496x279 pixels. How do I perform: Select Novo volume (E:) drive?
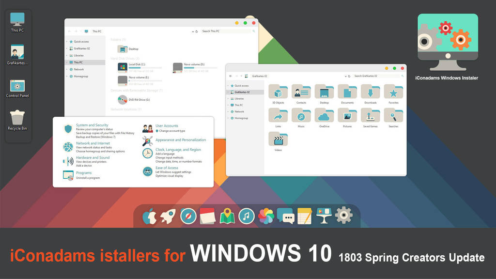pos(139,80)
